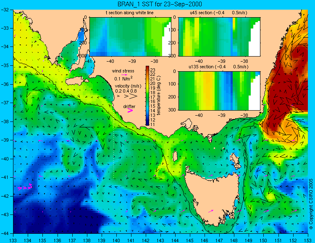Click the colorbar value "11"
The image size is (315, 243).
pyautogui.click(x=153, y=124)
